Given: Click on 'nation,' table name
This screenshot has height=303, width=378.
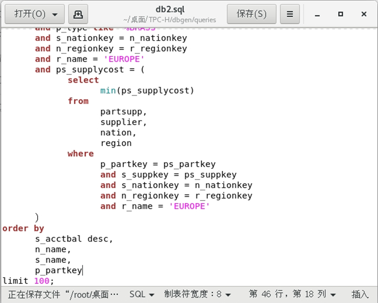Looking at the screenshot, I should (119, 132).
